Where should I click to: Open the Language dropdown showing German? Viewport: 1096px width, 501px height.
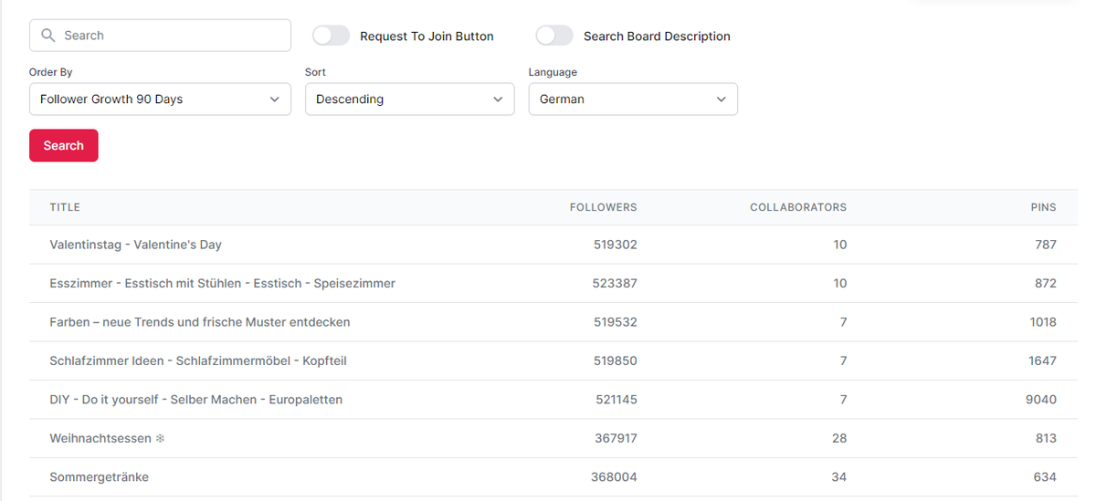[x=633, y=99]
